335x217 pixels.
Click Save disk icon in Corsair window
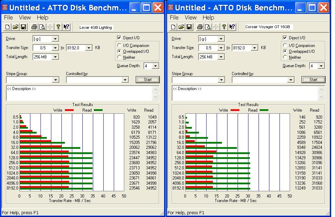coord(189,27)
